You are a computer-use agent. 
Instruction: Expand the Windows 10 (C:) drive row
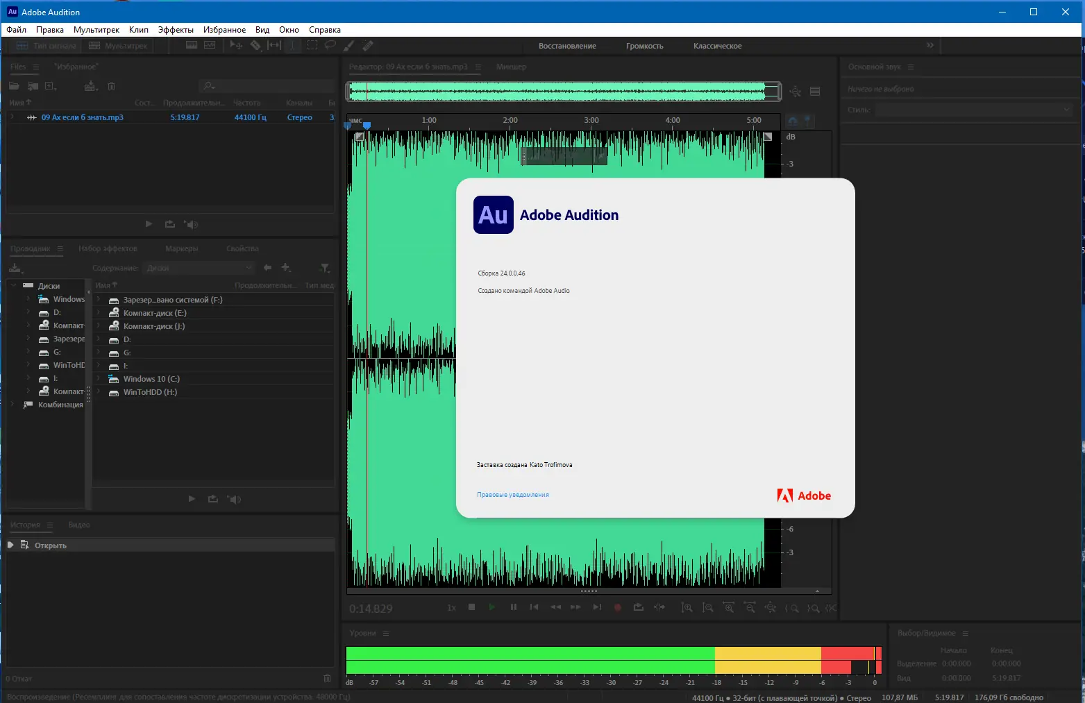click(99, 379)
